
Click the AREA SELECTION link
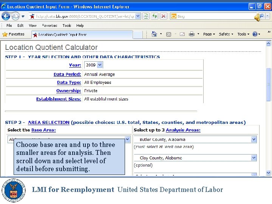tap(49, 122)
